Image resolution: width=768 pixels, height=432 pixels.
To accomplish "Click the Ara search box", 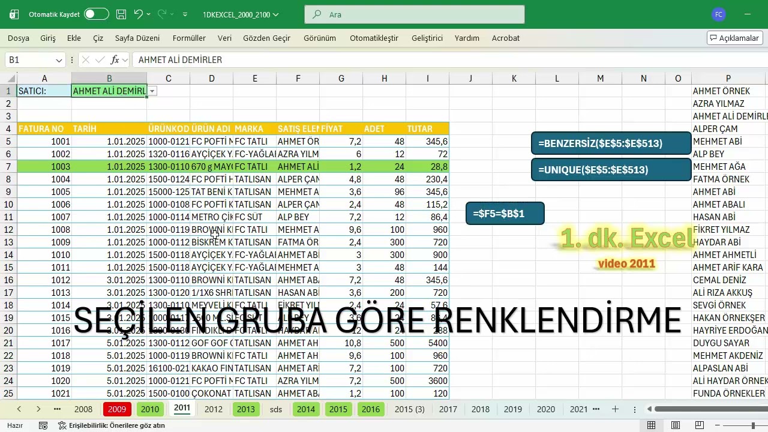I will click(x=415, y=14).
